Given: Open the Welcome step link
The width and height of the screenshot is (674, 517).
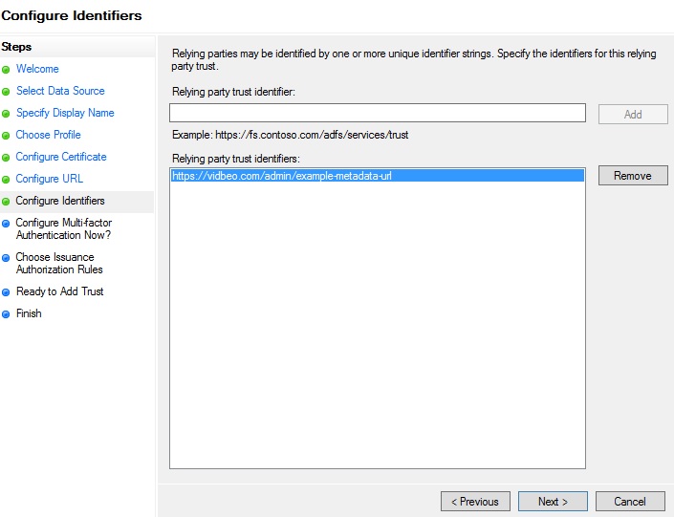Looking at the screenshot, I should [37, 69].
